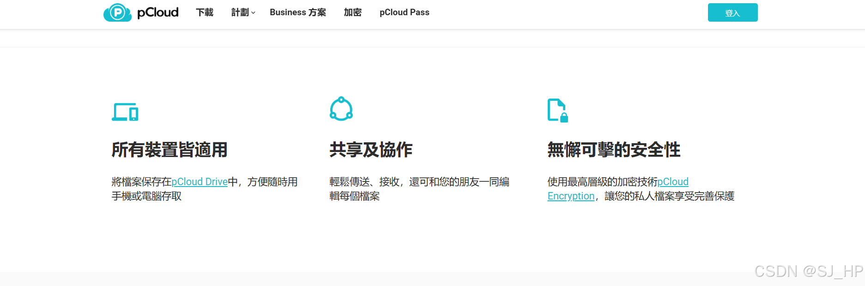The height and width of the screenshot is (286, 865).
Task: Click the text 手機或電腦存取
Action: coord(146,196)
